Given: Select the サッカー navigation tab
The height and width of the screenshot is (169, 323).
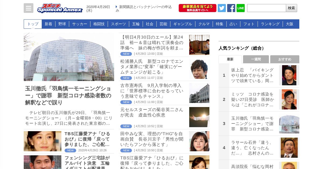Looking at the screenshot, I should [x=80, y=24].
